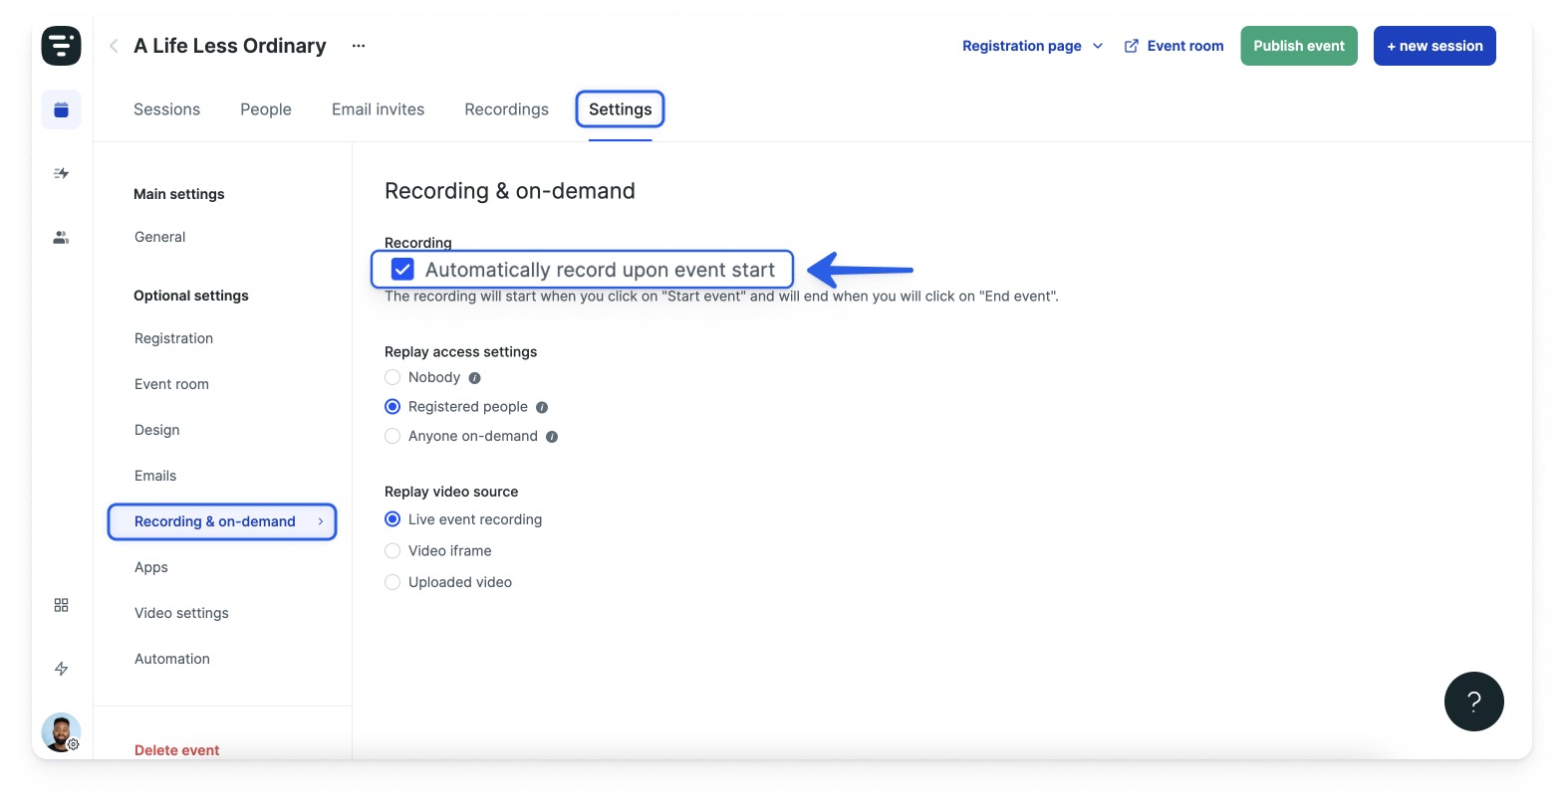Open the Email invites tab

click(378, 109)
